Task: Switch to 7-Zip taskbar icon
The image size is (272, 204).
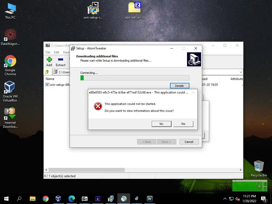Action: [x=84, y=199]
